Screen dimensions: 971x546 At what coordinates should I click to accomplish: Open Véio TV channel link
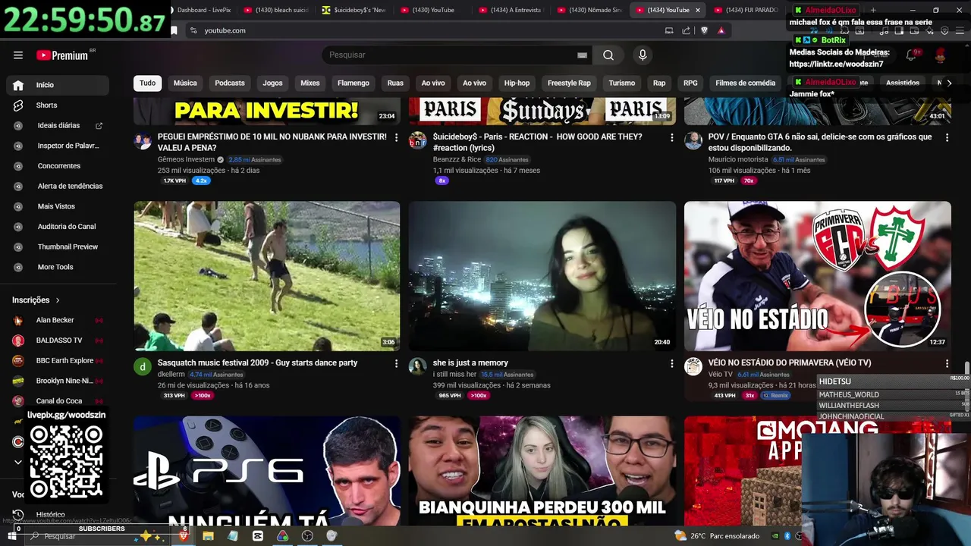tap(721, 375)
